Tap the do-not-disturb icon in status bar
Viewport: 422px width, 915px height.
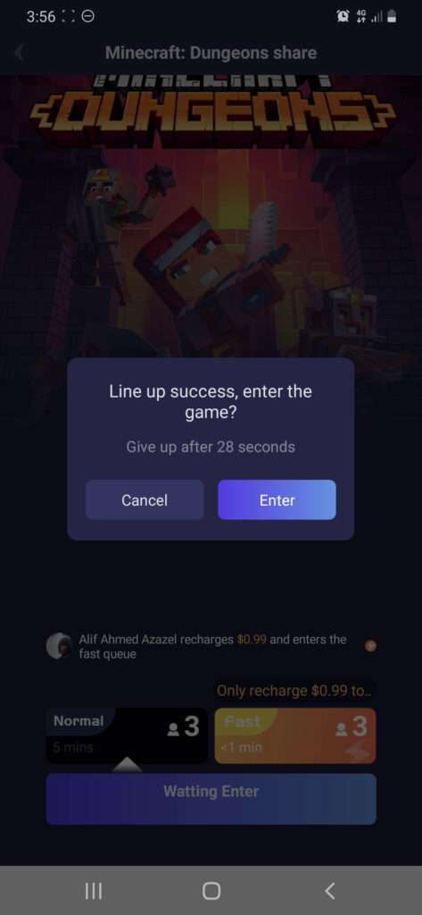pyautogui.click(x=87, y=17)
